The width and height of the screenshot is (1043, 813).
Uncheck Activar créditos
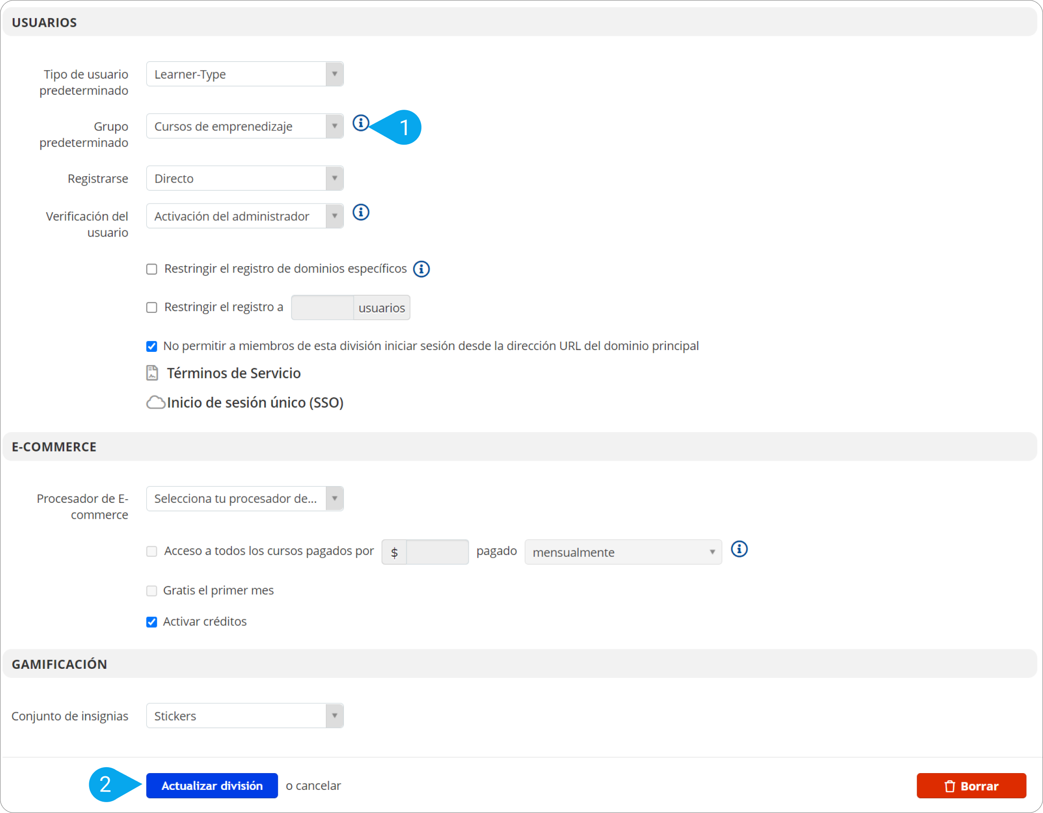[x=151, y=622]
